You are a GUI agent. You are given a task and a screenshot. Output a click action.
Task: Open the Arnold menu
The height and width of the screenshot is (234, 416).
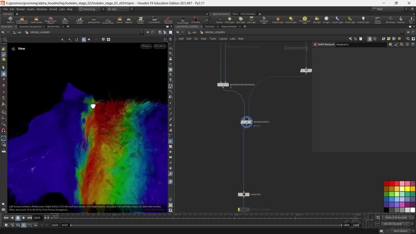53,9
